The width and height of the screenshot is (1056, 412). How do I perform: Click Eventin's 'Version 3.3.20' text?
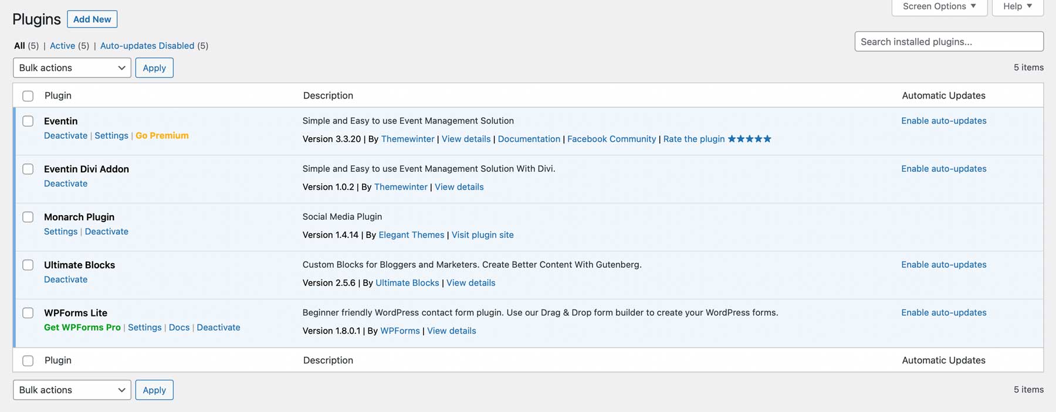(x=331, y=139)
